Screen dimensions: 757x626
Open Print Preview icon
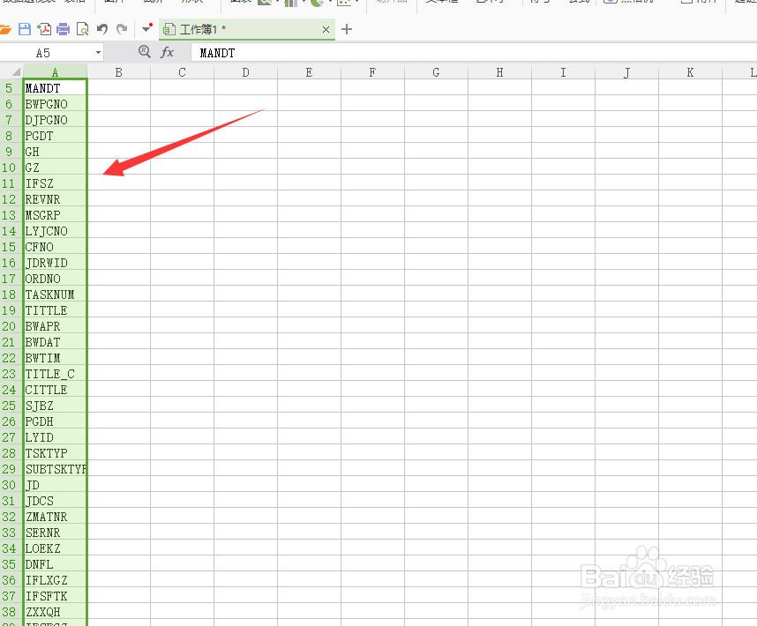pos(83,29)
